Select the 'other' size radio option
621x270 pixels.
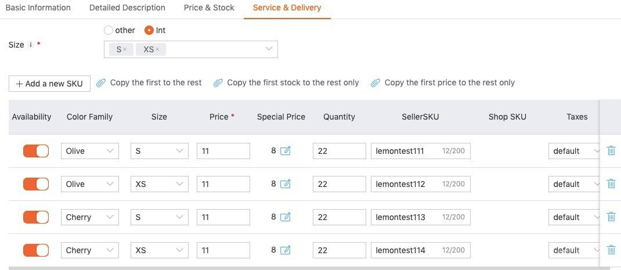pos(109,30)
